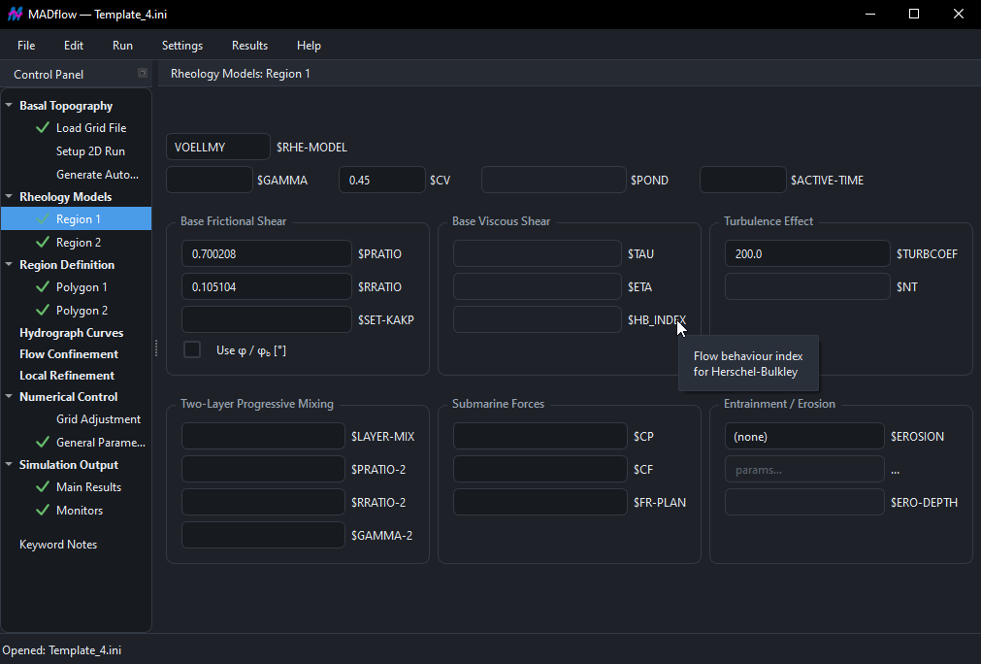Open the $EROSION dropdown showing (none)
Viewport: 981px width, 664px height.
coord(804,436)
